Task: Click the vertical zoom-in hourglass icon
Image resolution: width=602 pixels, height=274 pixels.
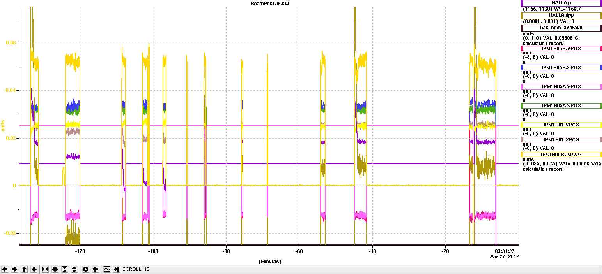Action: [x=65, y=269]
